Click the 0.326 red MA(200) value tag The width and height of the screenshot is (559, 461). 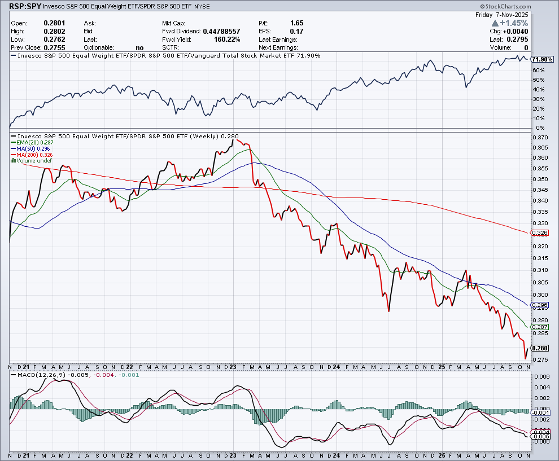pyautogui.click(x=540, y=233)
